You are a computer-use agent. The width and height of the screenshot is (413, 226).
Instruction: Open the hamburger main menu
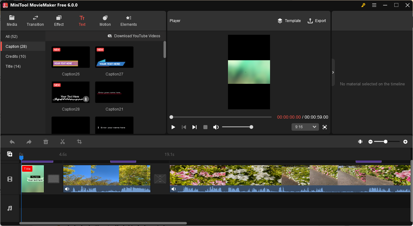pos(374,5)
